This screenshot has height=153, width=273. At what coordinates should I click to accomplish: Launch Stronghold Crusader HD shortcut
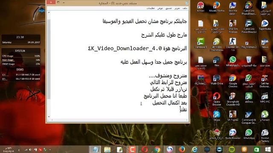(x=233, y=99)
